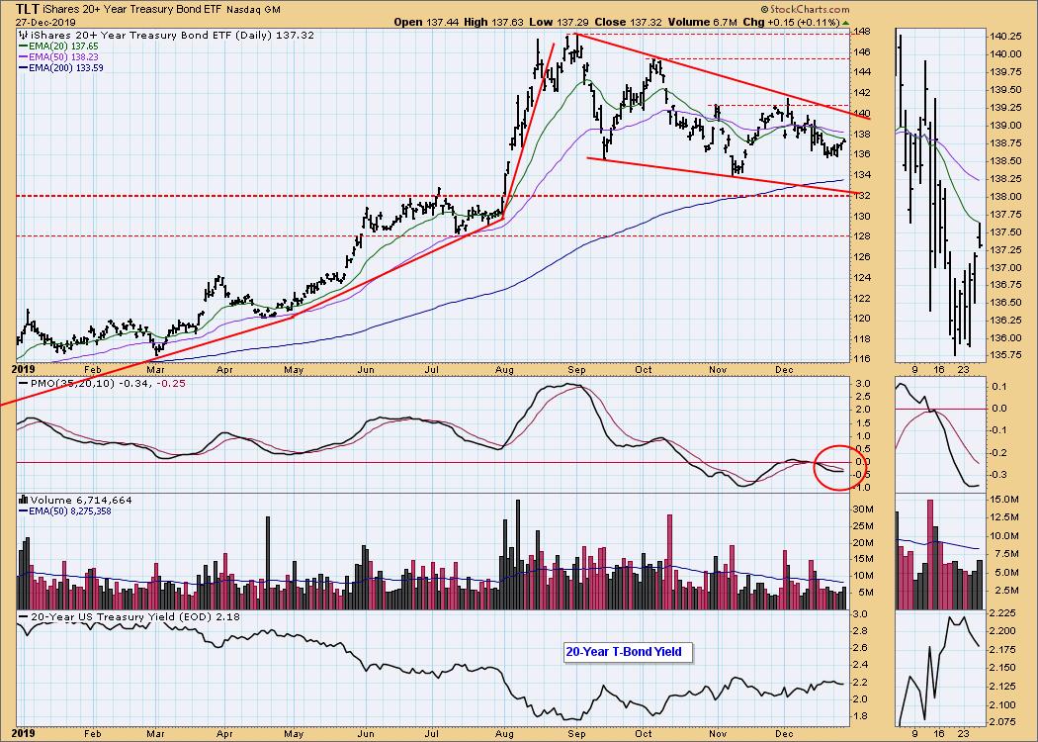This screenshot has height=742, width=1038.
Task: Click the 'Sep' label directly under the price panel
Action: (x=576, y=370)
